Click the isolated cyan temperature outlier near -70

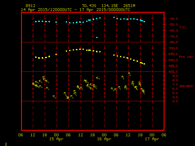(97, 37)
